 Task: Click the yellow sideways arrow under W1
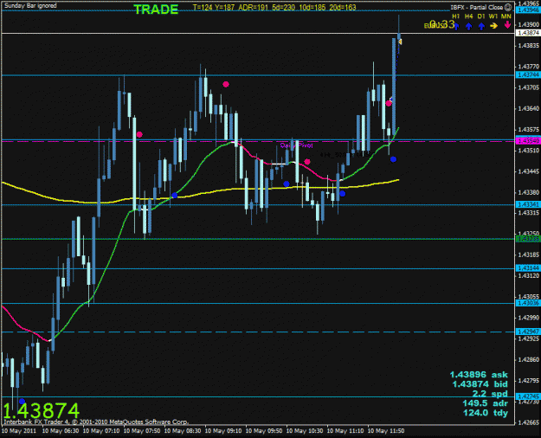pyautogui.click(x=493, y=26)
